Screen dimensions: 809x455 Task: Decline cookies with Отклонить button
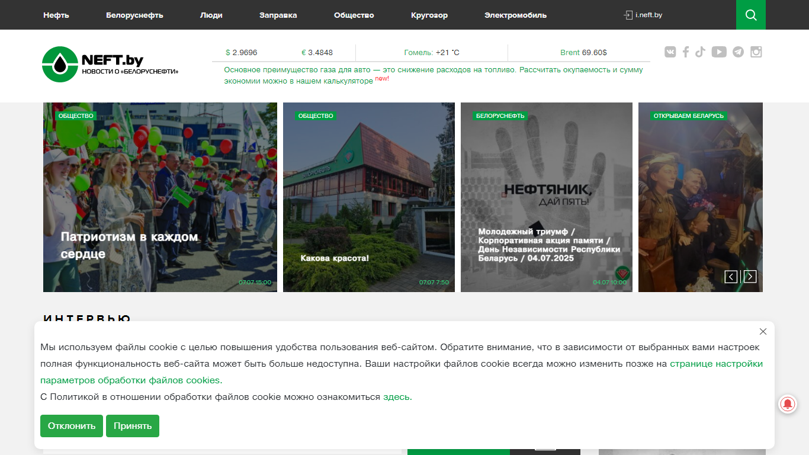click(x=72, y=426)
